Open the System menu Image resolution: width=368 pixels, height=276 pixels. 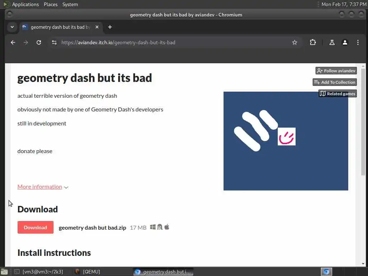[70, 4]
